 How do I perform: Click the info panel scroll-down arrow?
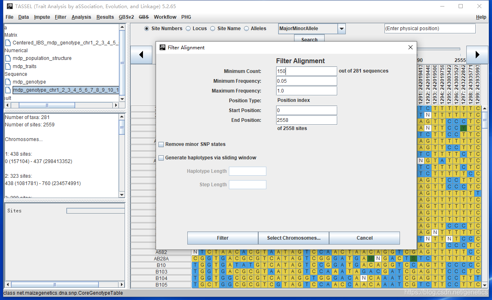122,194
